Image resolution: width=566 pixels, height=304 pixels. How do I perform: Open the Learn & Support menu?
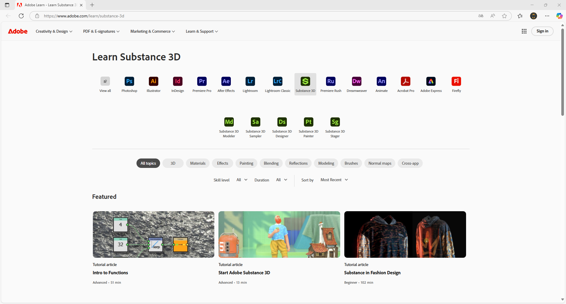[x=202, y=31]
